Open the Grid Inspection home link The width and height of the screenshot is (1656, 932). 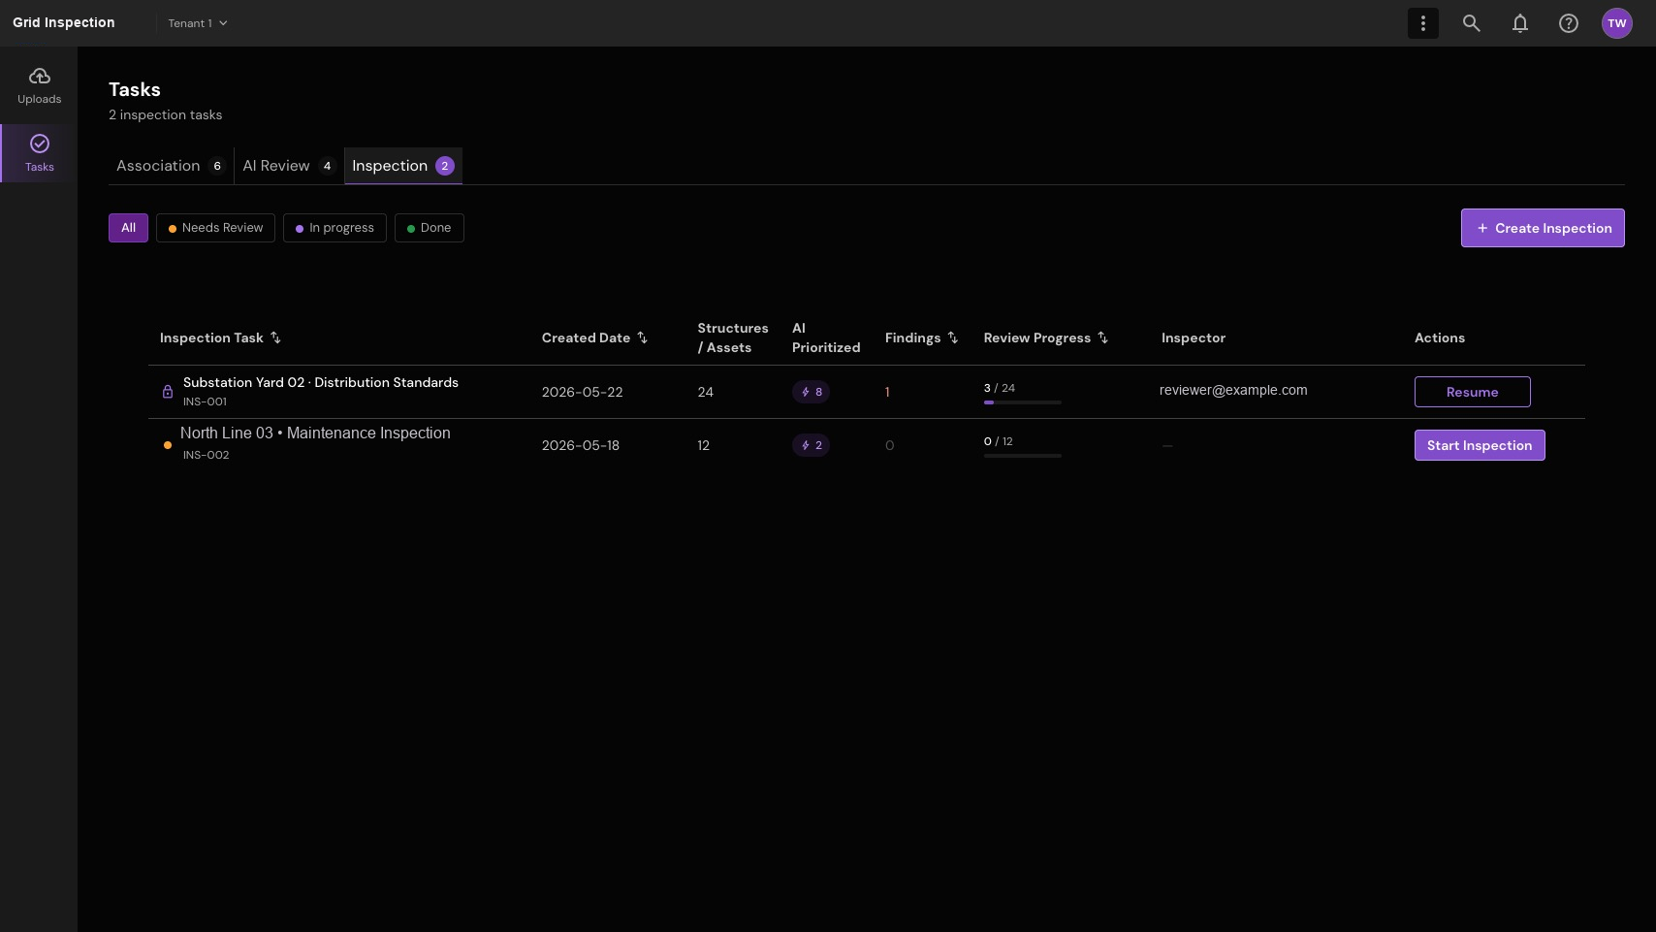click(64, 22)
